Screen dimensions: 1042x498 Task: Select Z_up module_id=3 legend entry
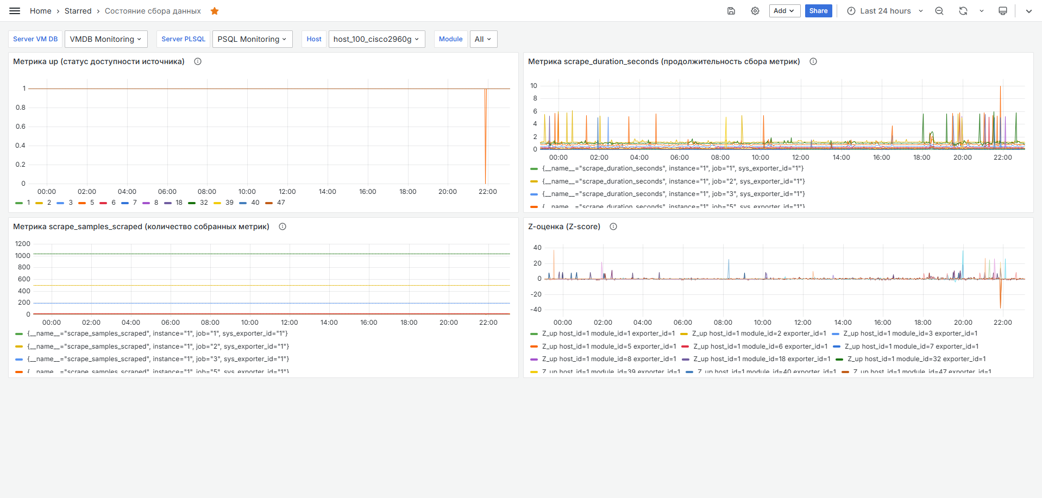tap(911, 333)
